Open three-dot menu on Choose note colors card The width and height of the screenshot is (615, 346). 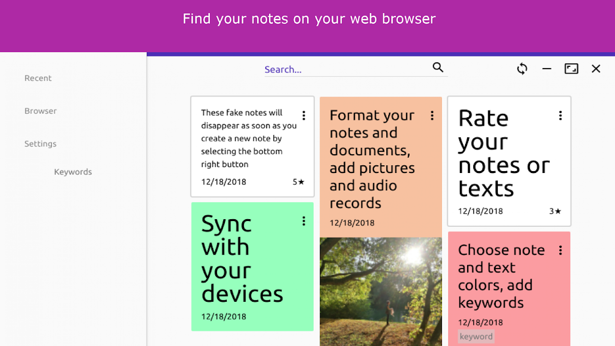point(560,250)
